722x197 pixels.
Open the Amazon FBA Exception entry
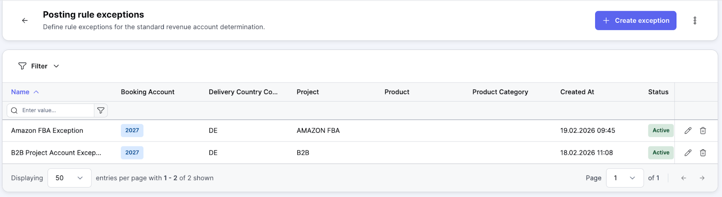[x=47, y=130]
